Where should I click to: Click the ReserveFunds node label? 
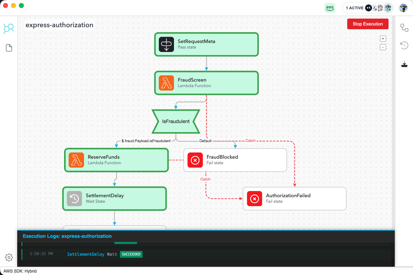tap(104, 157)
